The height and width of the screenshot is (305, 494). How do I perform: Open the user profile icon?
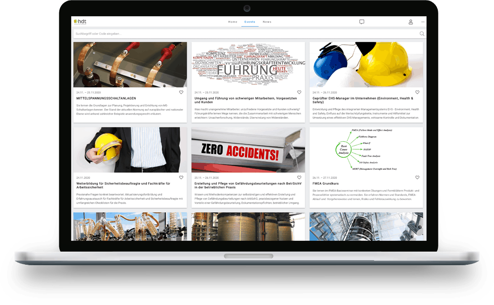click(411, 22)
